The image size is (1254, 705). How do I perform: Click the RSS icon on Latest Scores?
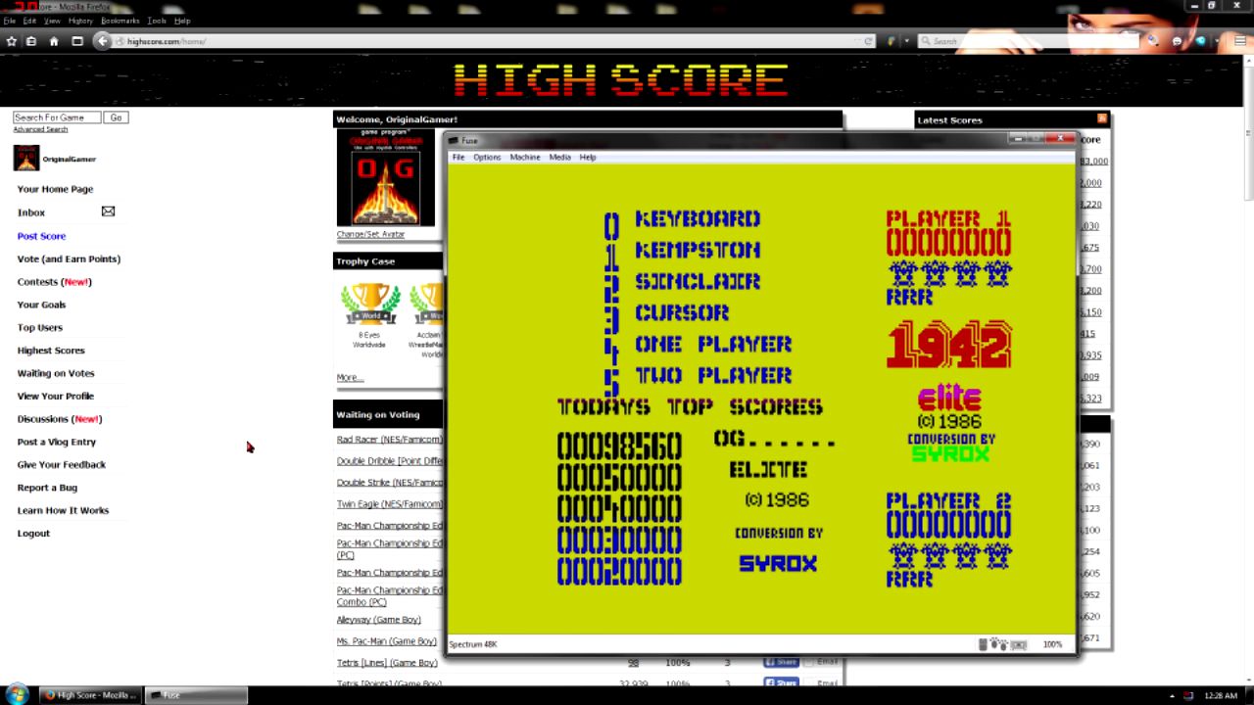pyautogui.click(x=1102, y=119)
